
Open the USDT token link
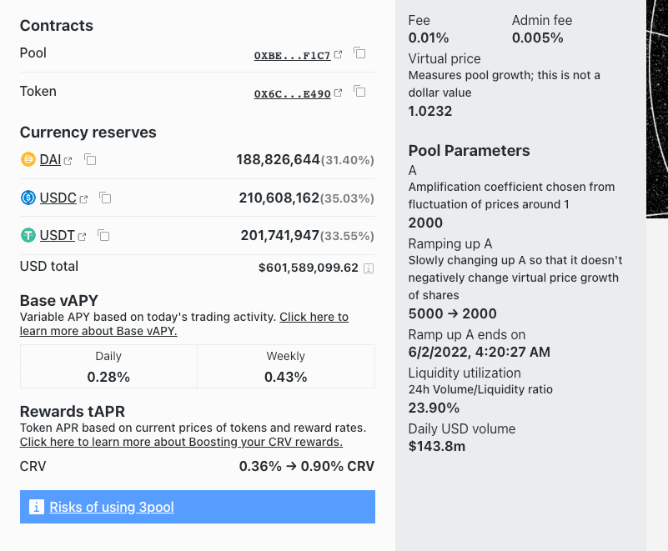[57, 236]
